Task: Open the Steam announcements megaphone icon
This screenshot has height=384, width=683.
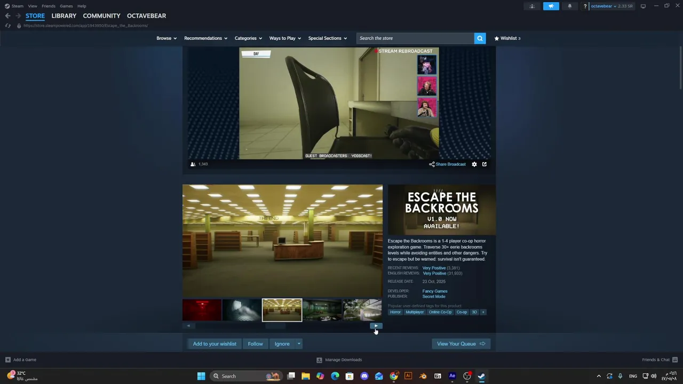Action: [x=551, y=6]
